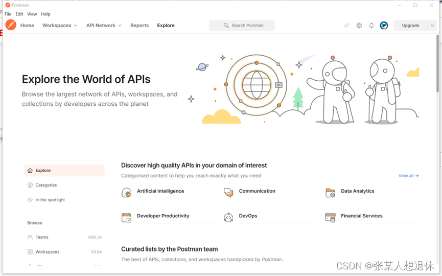
Task: Click the Teams count 896.3k
Action: (x=95, y=237)
